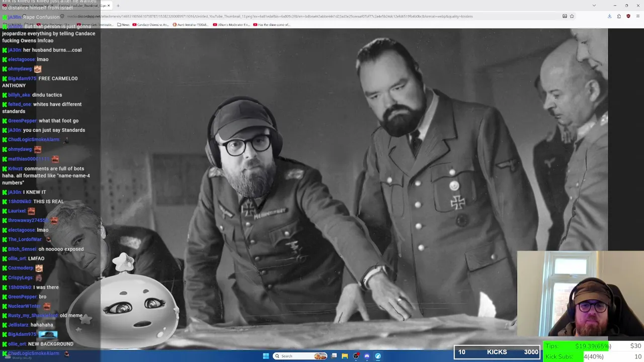The image size is (644, 362).
Task: Click chat message 'dindu tactics'
Action: 47,95
